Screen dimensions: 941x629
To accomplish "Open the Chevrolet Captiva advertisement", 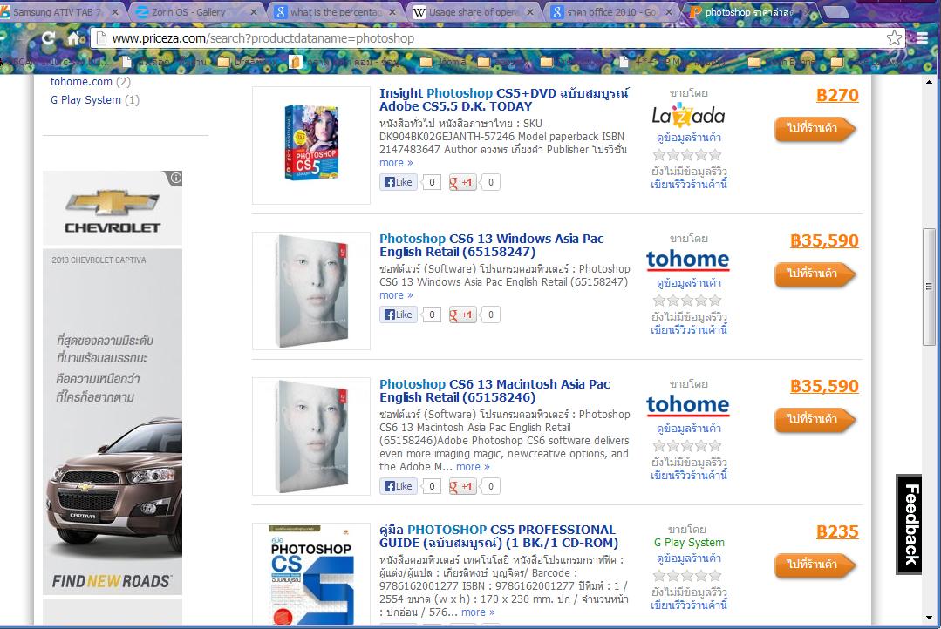I will click(113, 382).
